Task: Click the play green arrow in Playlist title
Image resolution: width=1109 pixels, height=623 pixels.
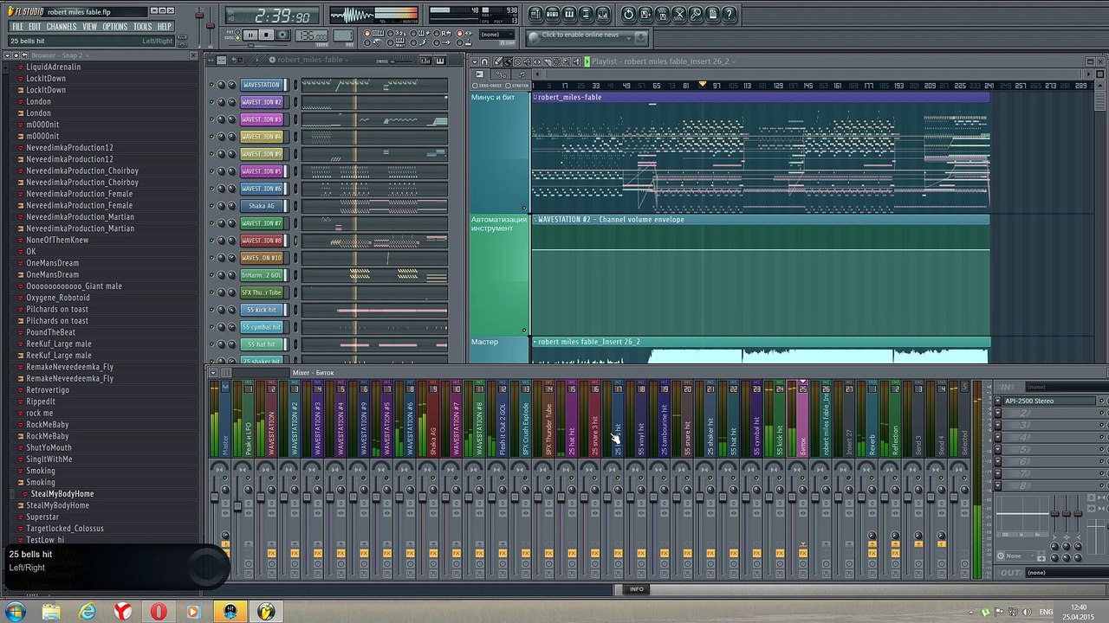Action: coord(587,61)
